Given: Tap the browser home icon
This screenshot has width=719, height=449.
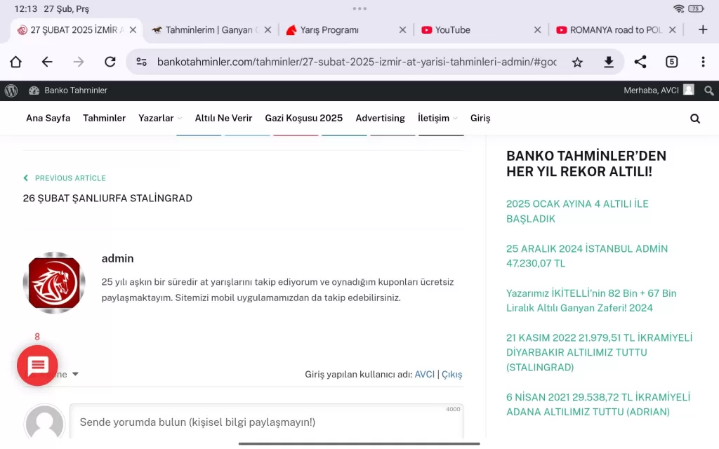Looking at the screenshot, I should point(15,62).
